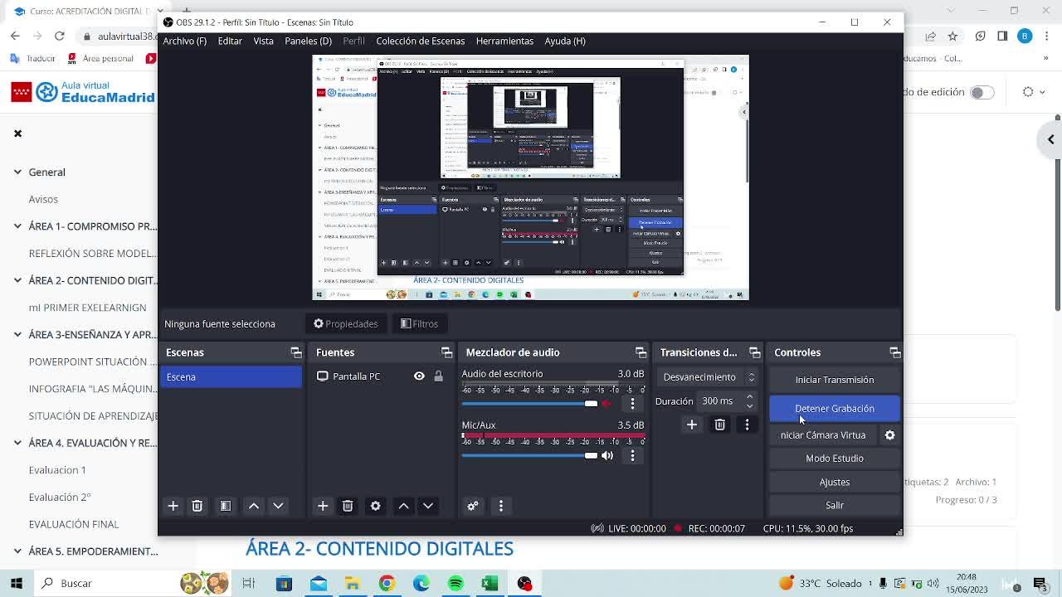Add a transition with the plus icon
This screenshot has width=1062, height=597.
(692, 425)
